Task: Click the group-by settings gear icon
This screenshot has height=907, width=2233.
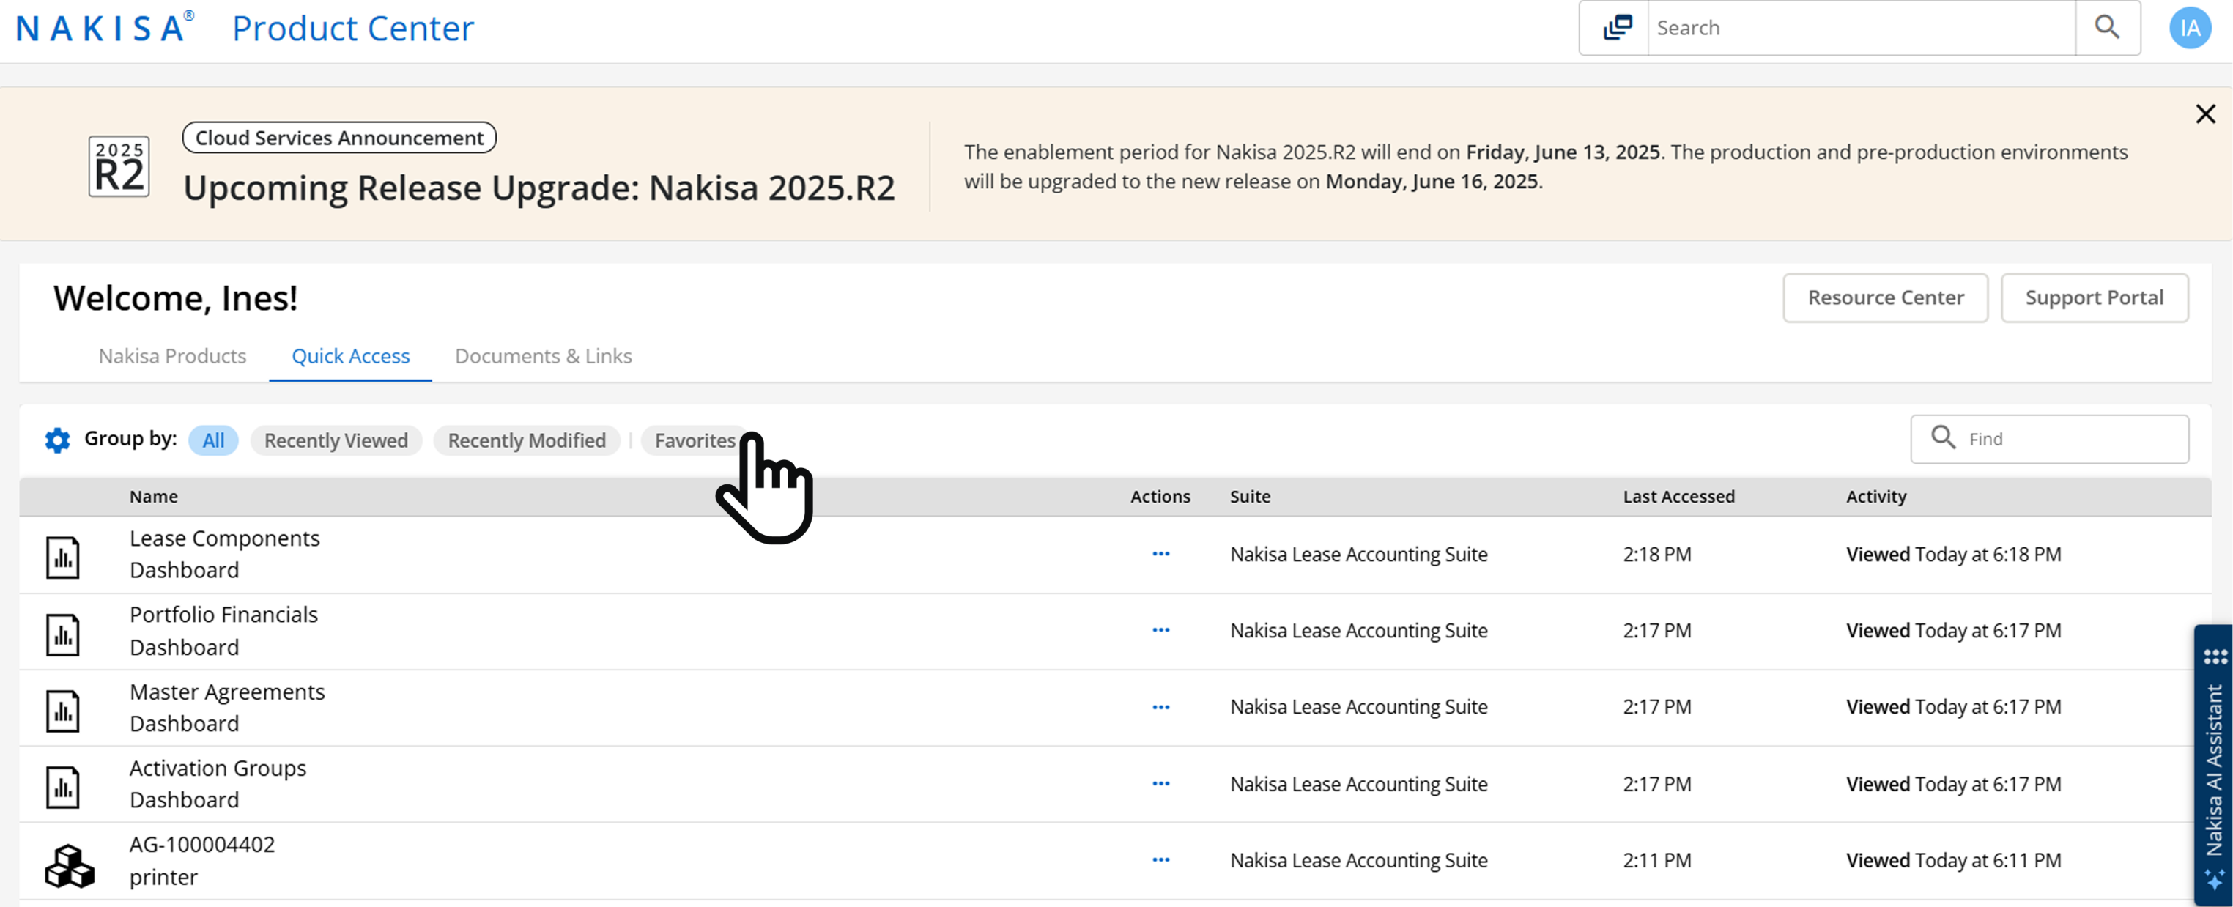Action: click(x=57, y=440)
